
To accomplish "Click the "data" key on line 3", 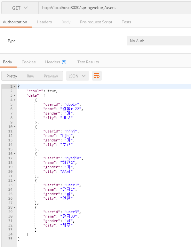I will (33, 95).
